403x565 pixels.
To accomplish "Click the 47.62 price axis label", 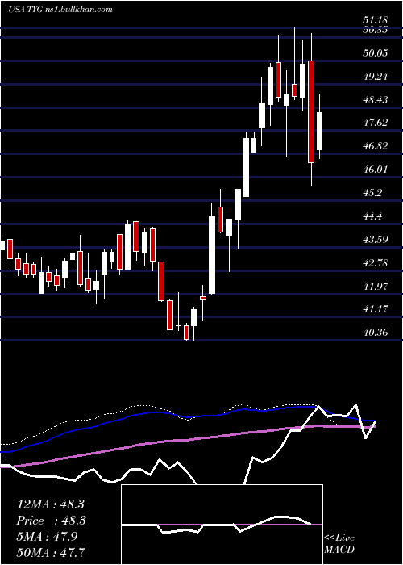I will 375,123.
